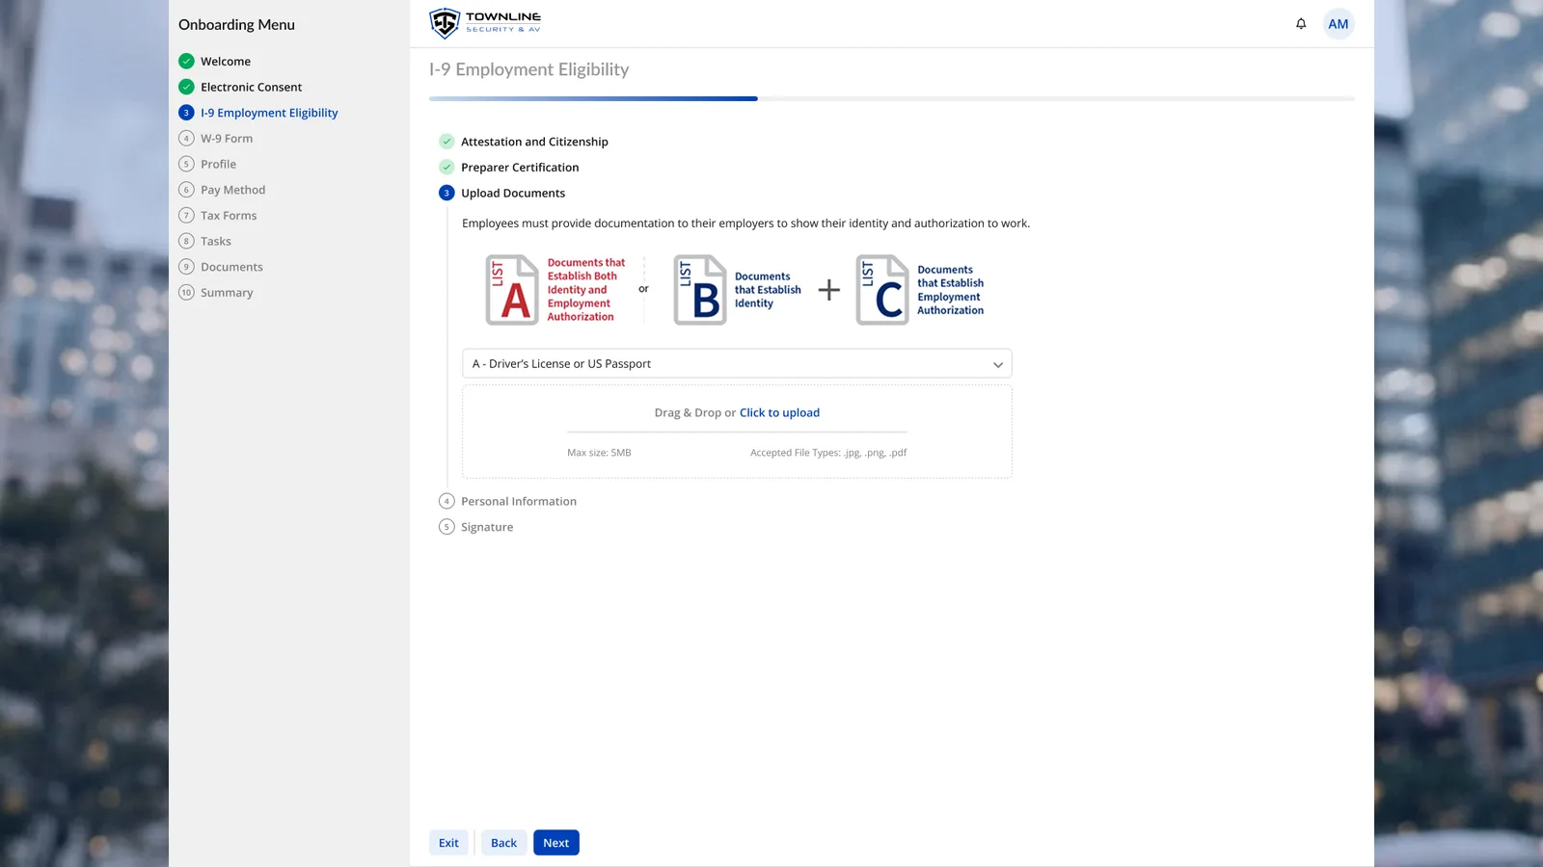Go to Welcome in the onboarding menu

(x=226, y=61)
